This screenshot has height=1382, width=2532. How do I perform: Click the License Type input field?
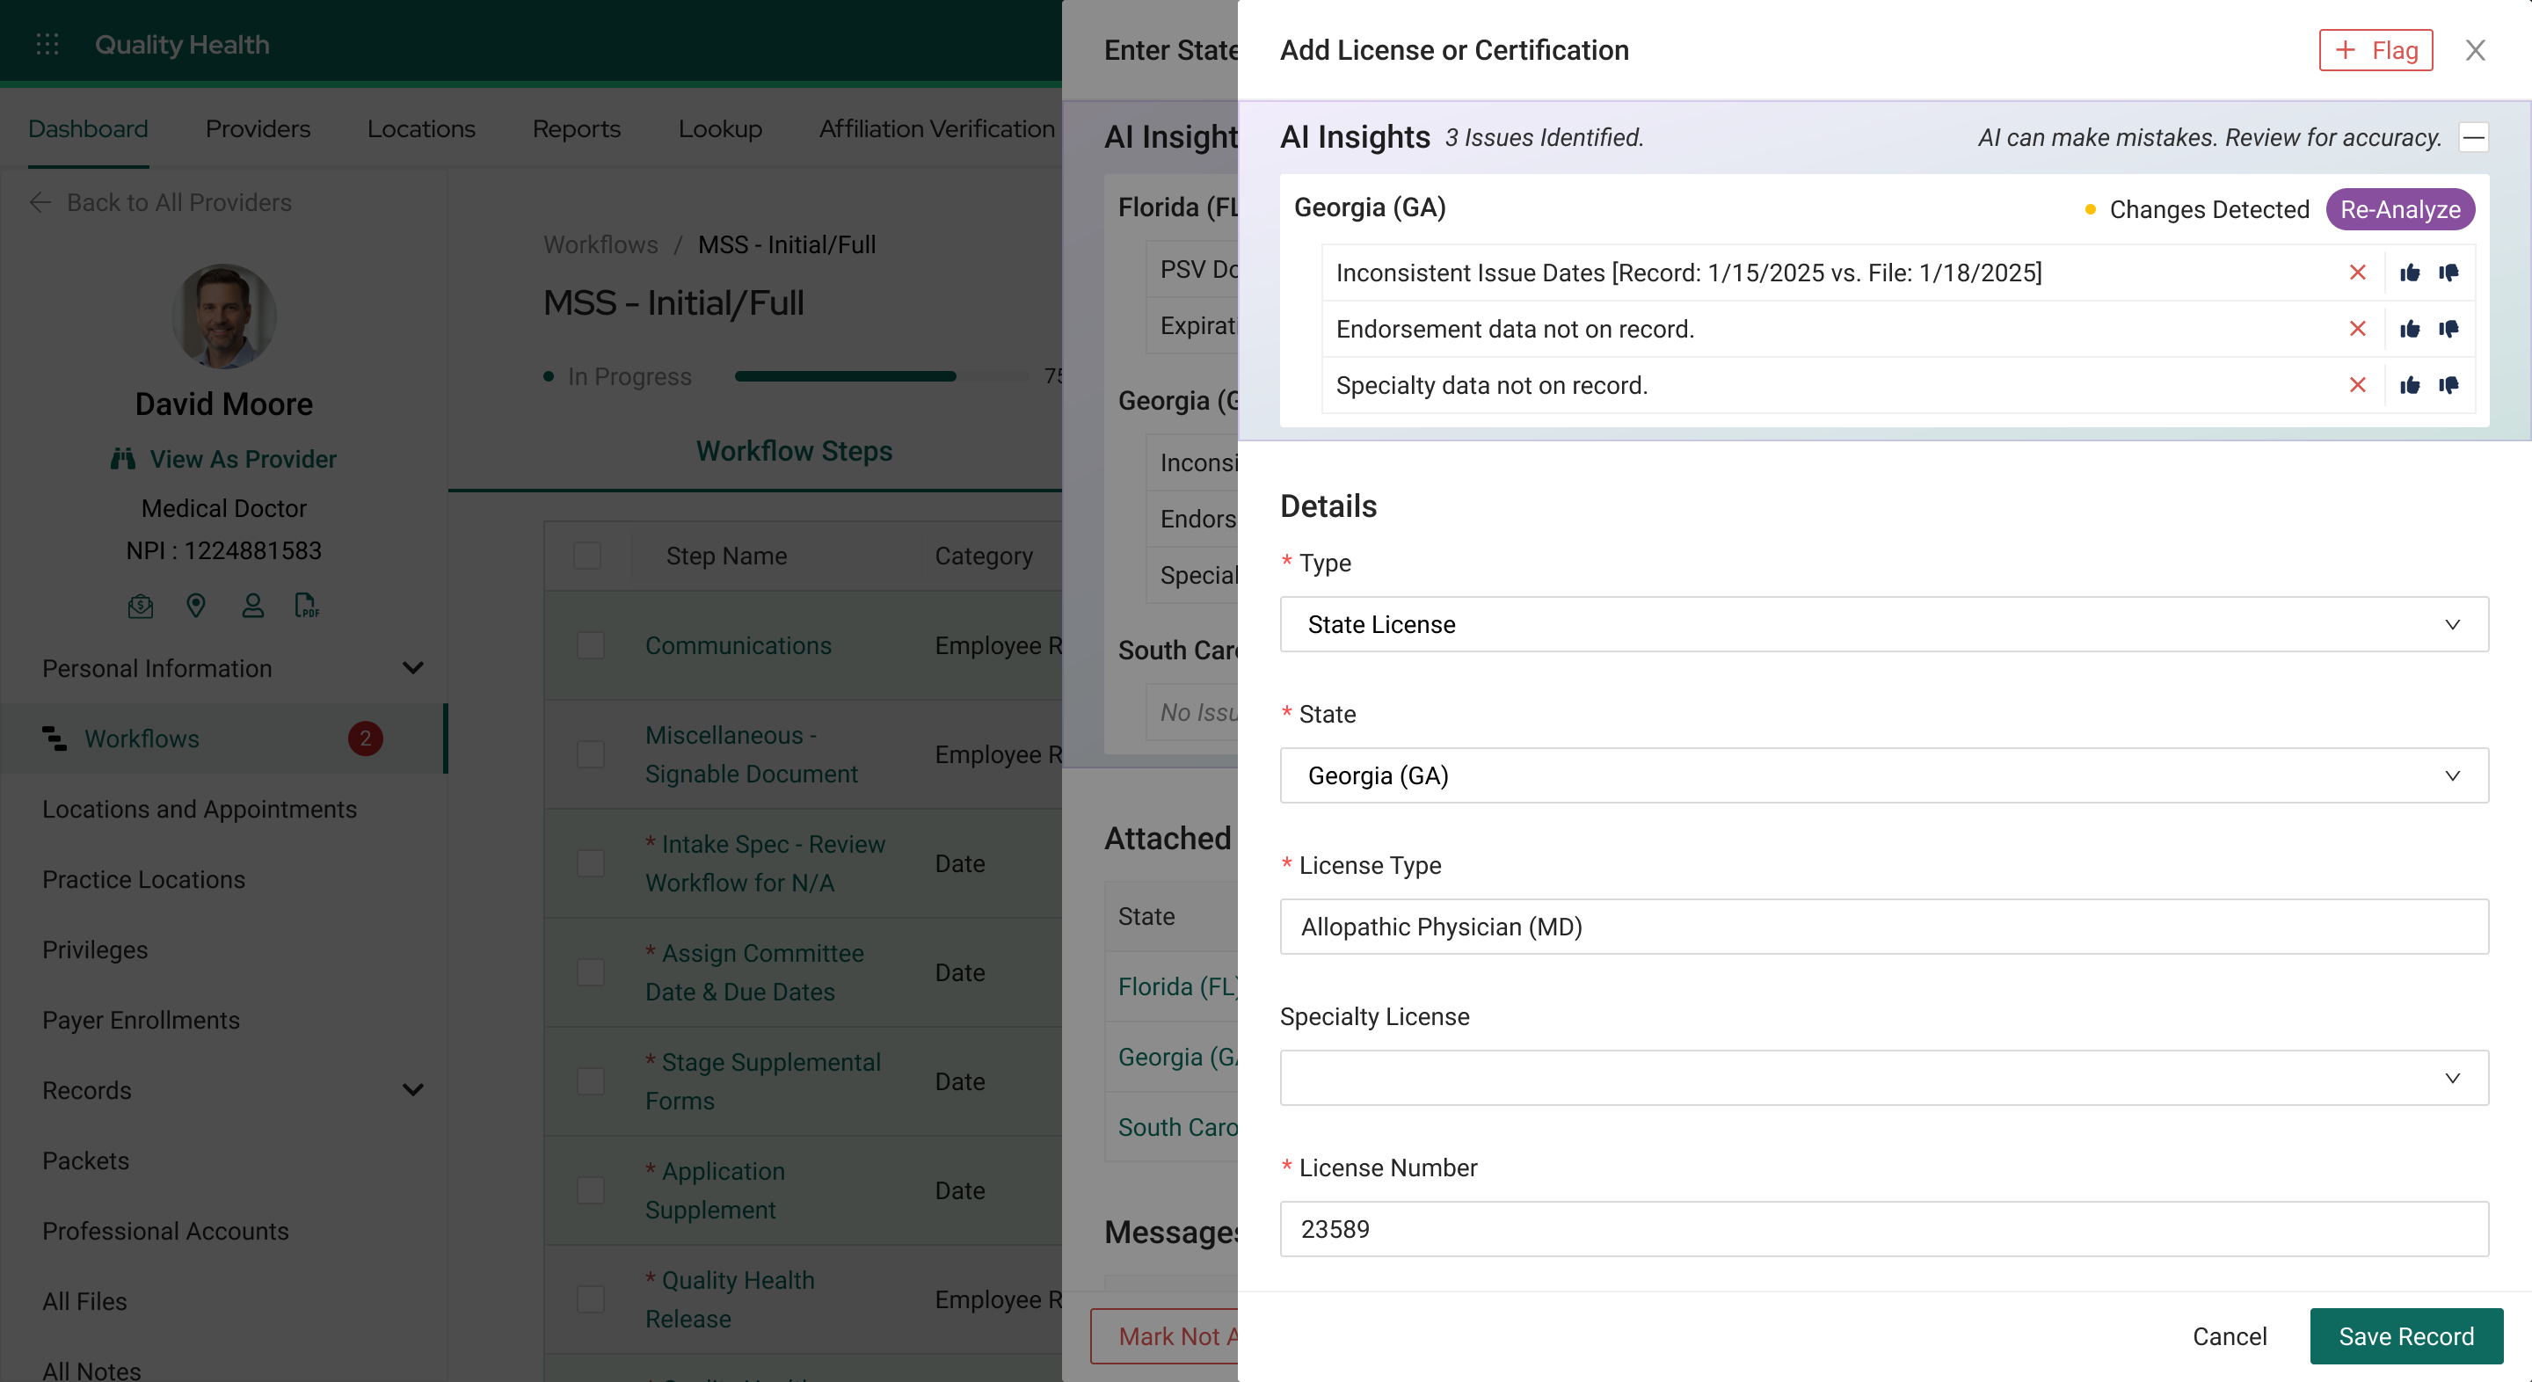click(x=1883, y=927)
